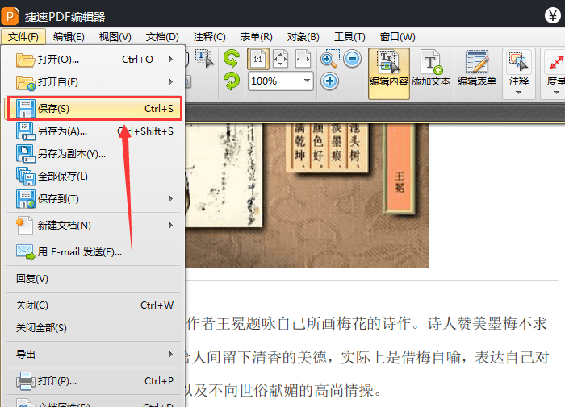Click the zoom percentage input field
Image resolution: width=565 pixels, height=407 pixels.
click(276, 81)
